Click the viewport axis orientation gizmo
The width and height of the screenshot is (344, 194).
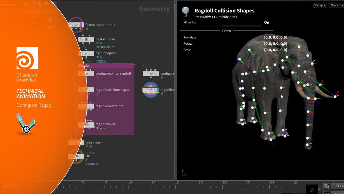click(x=184, y=172)
